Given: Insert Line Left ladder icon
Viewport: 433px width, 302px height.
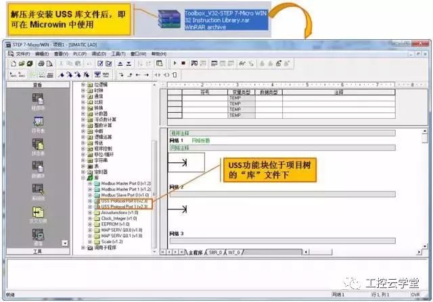Looking at the screenshot, I should pyautogui.click(x=138, y=75).
